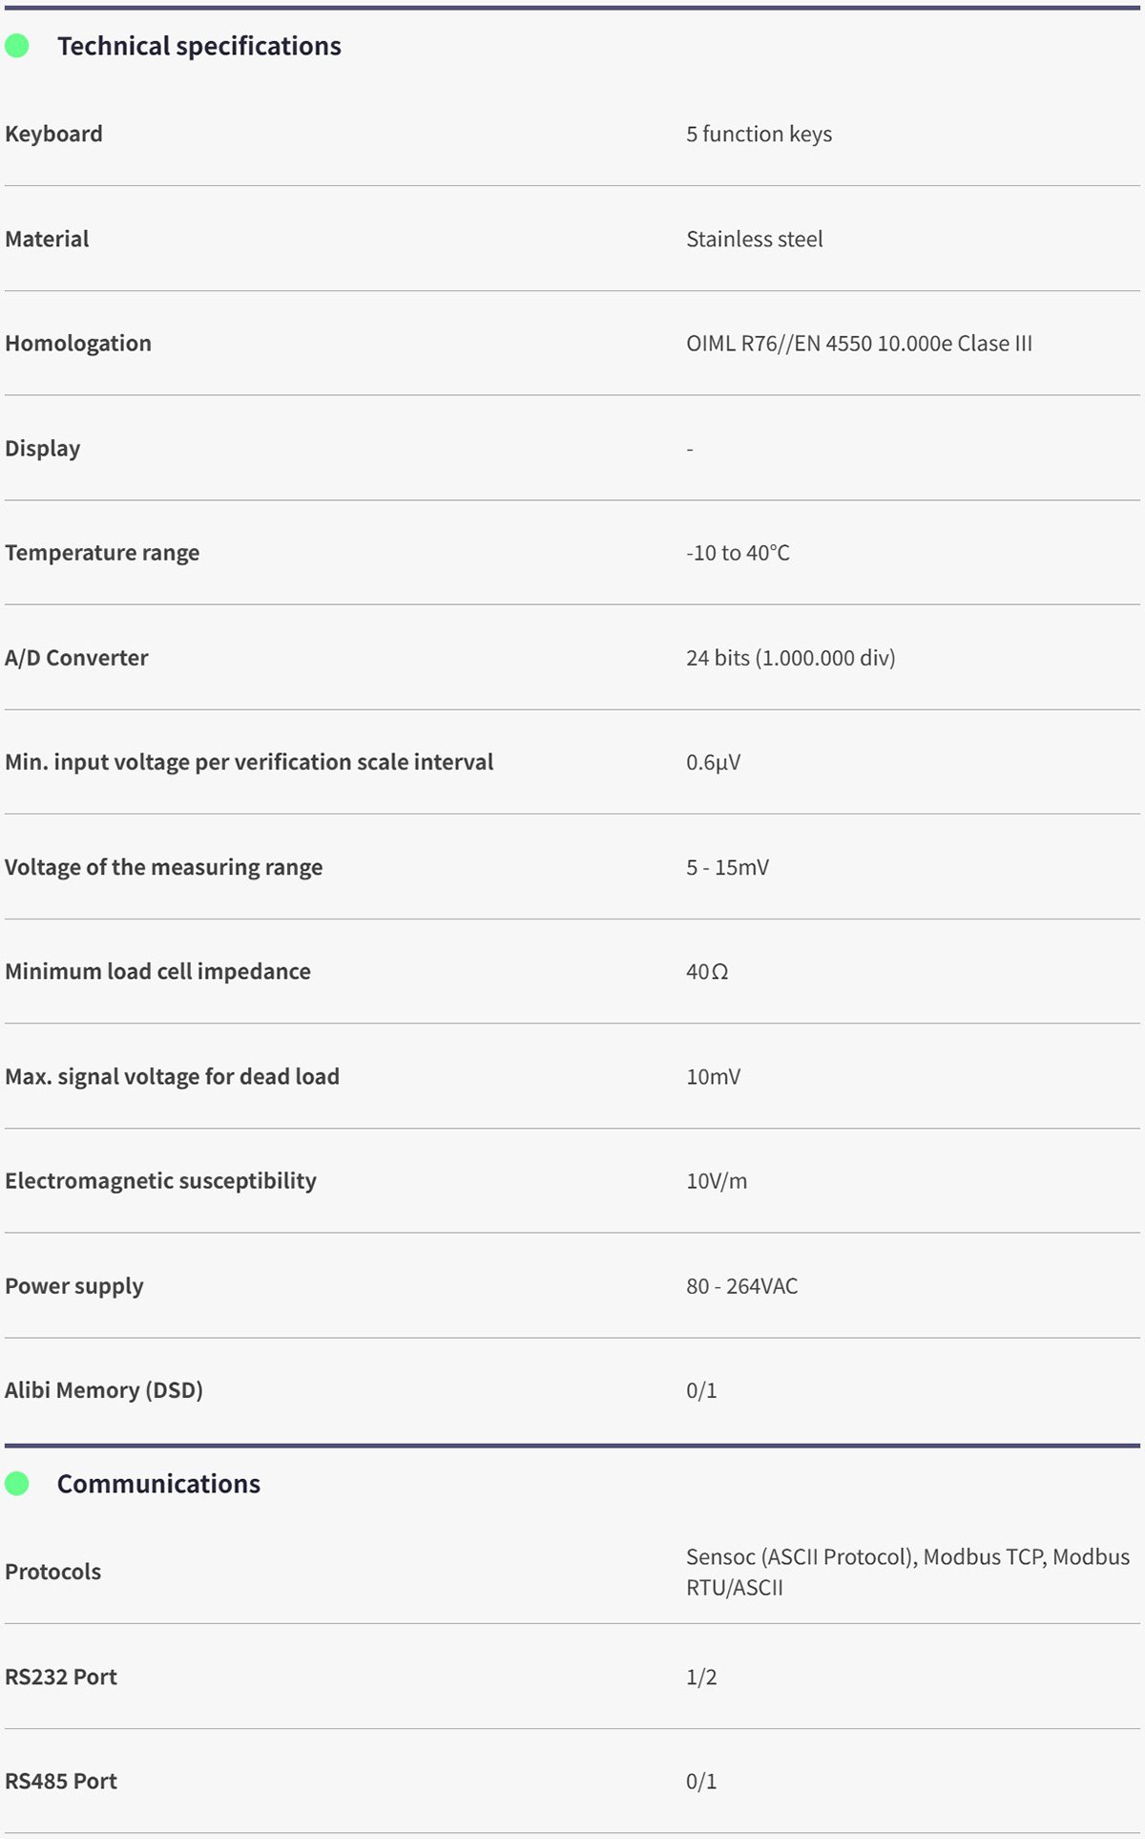
Task: Select the Technical specifications heading
Action: click(x=198, y=46)
